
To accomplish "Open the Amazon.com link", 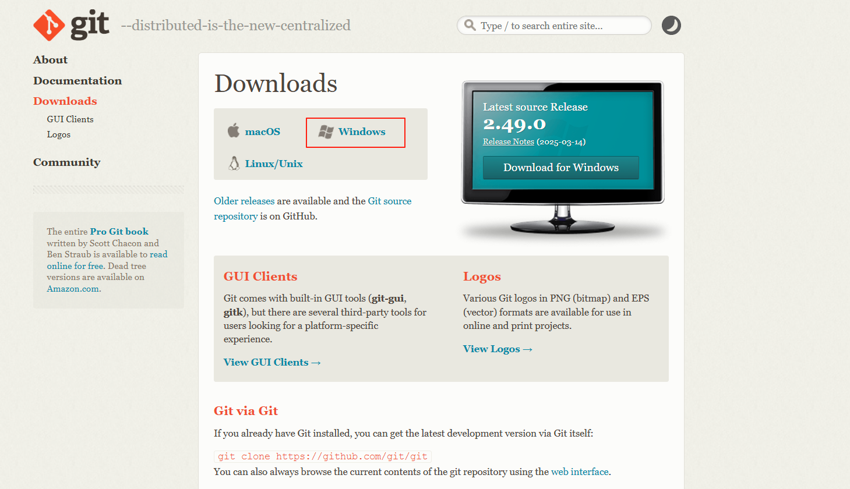I will click(x=74, y=289).
